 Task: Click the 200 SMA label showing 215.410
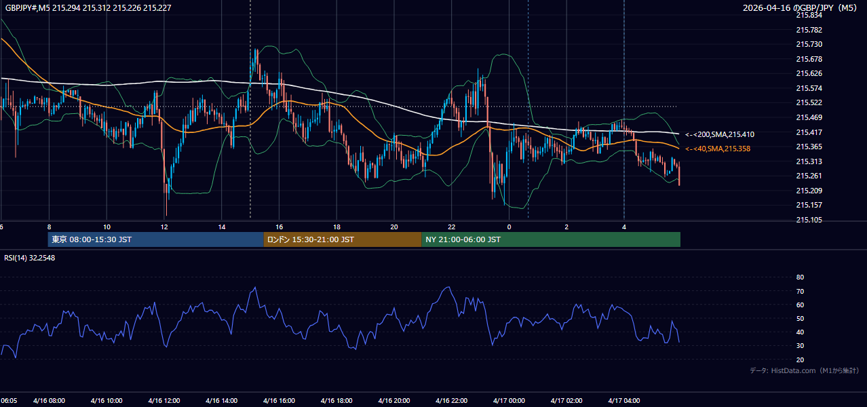click(x=719, y=134)
